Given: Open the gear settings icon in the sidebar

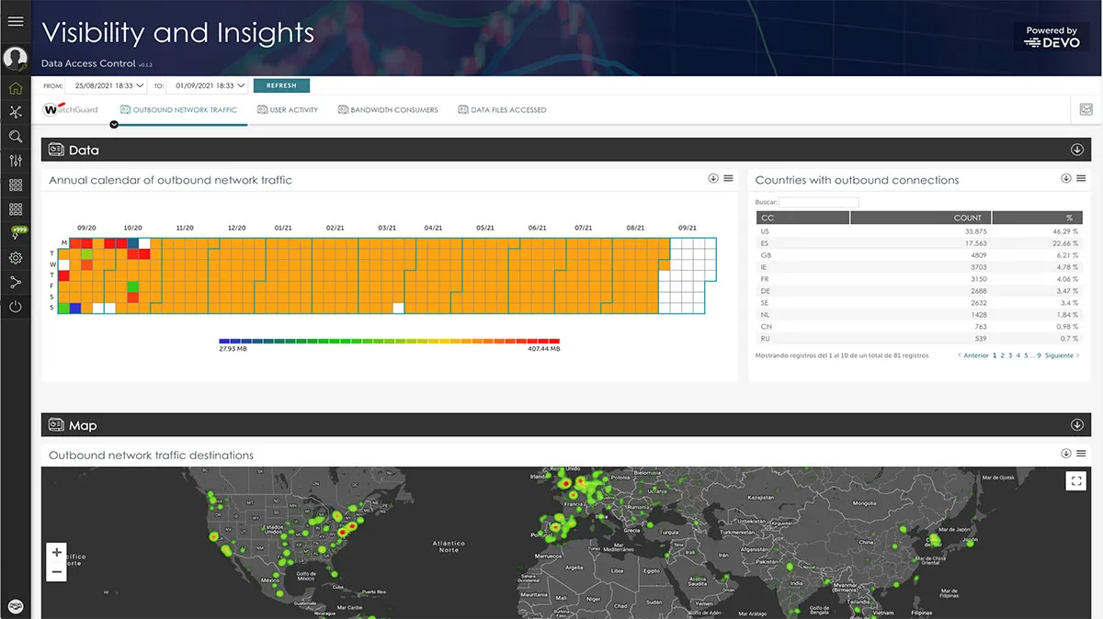Looking at the screenshot, I should tap(15, 258).
